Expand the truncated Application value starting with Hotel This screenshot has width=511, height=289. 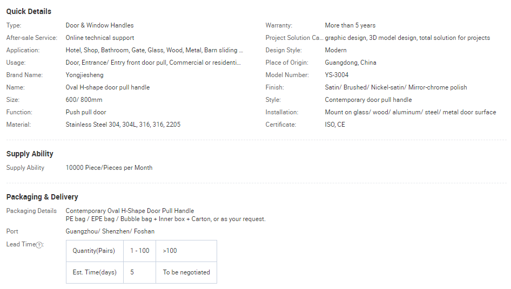(154, 50)
